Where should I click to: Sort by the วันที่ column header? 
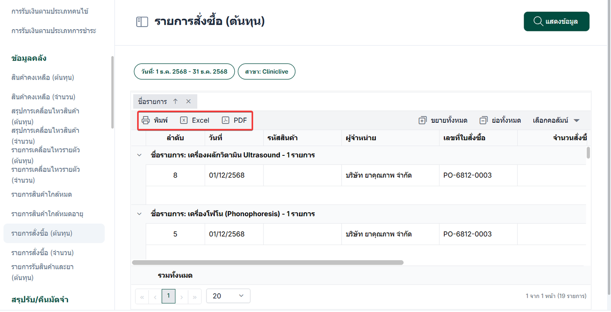[x=216, y=138]
